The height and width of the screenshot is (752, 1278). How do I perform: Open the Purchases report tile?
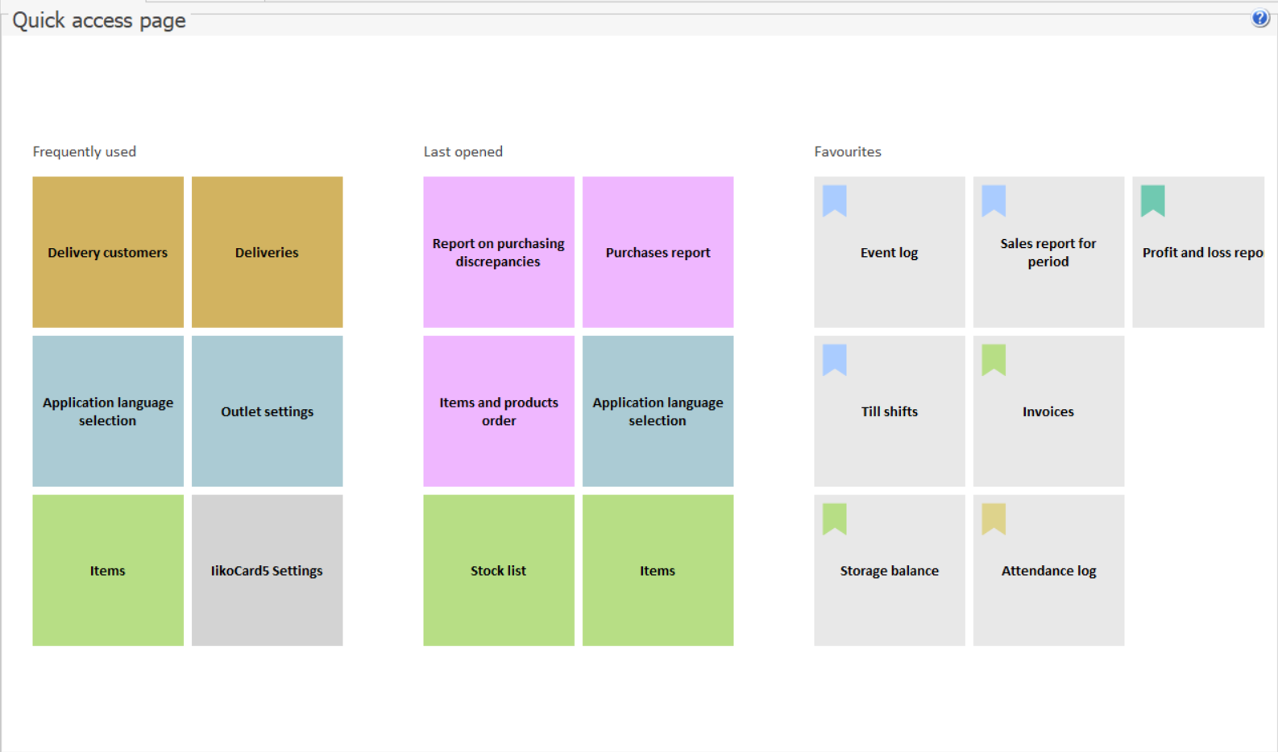pos(658,252)
